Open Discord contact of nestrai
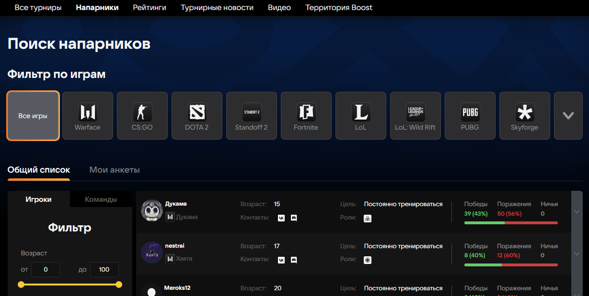 (294, 260)
